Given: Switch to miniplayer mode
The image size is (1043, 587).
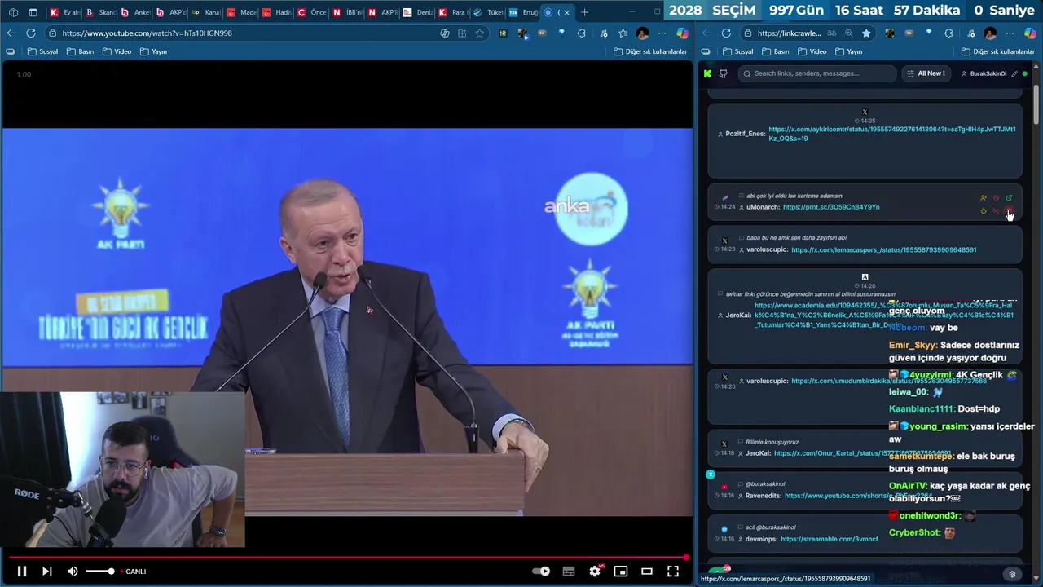Looking at the screenshot, I should 621,572.
